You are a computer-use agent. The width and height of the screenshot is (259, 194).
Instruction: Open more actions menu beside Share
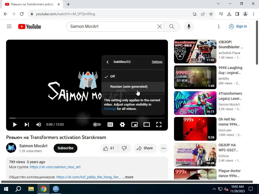tap(163, 148)
